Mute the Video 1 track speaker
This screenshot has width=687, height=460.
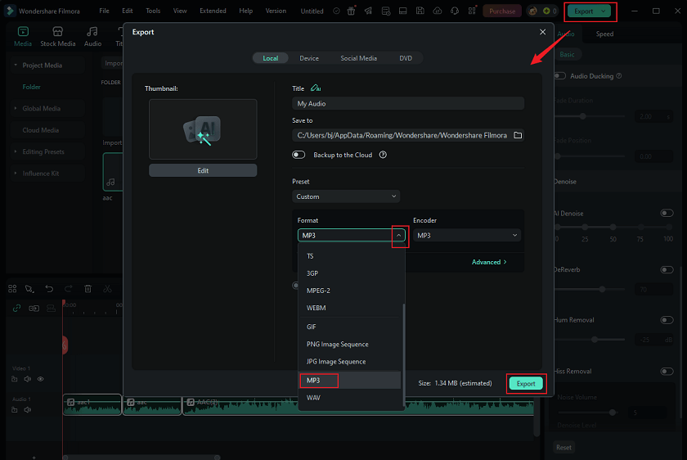(28, 379)
